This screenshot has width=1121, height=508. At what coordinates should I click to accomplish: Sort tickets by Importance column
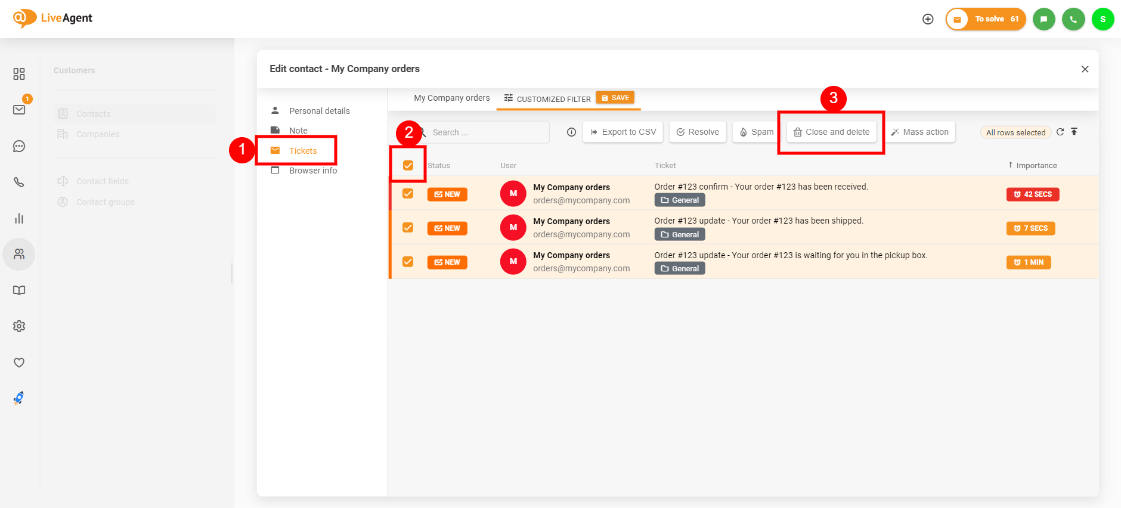tap(1036, 166)
